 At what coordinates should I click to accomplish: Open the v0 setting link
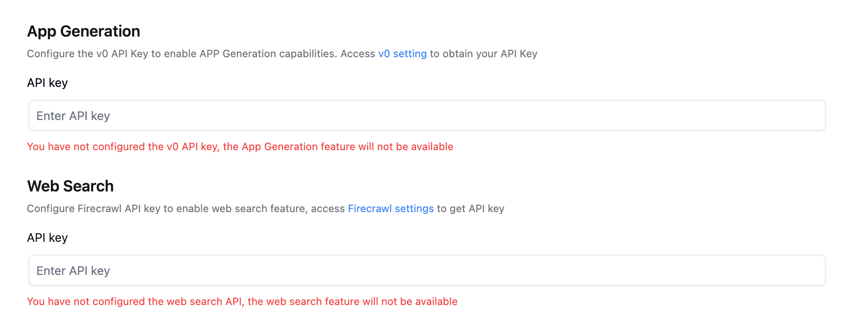tap(402, 54)
